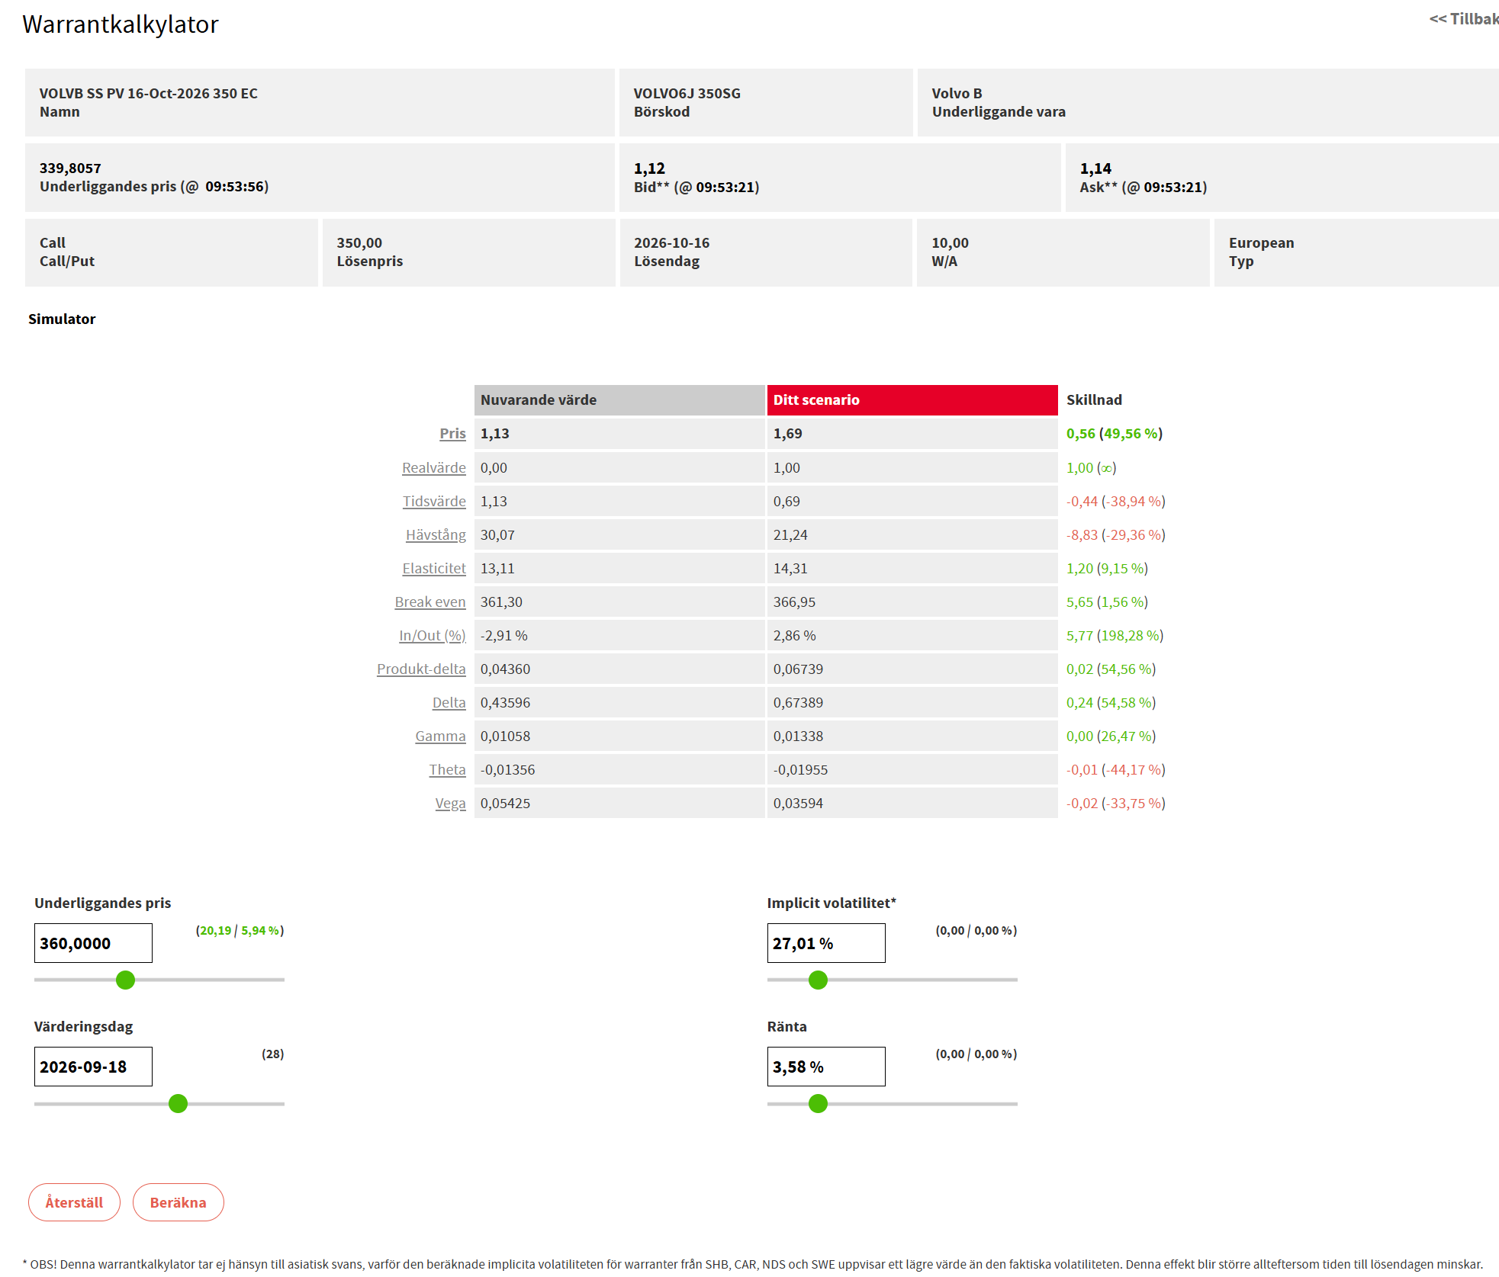This screenshot has width=1499, height=1277.
Task: Go back via the Tillbaka link
Action: click(x=1464, y=19)
